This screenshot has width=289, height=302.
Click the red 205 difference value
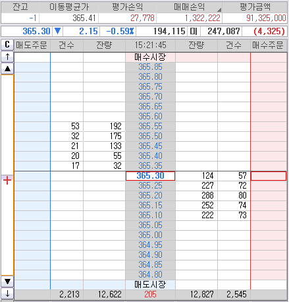coord(150,295)
